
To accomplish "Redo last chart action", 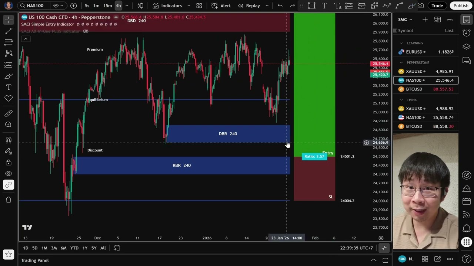I will (293, 6).
